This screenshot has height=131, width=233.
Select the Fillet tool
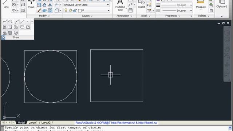tap(56, 11)
